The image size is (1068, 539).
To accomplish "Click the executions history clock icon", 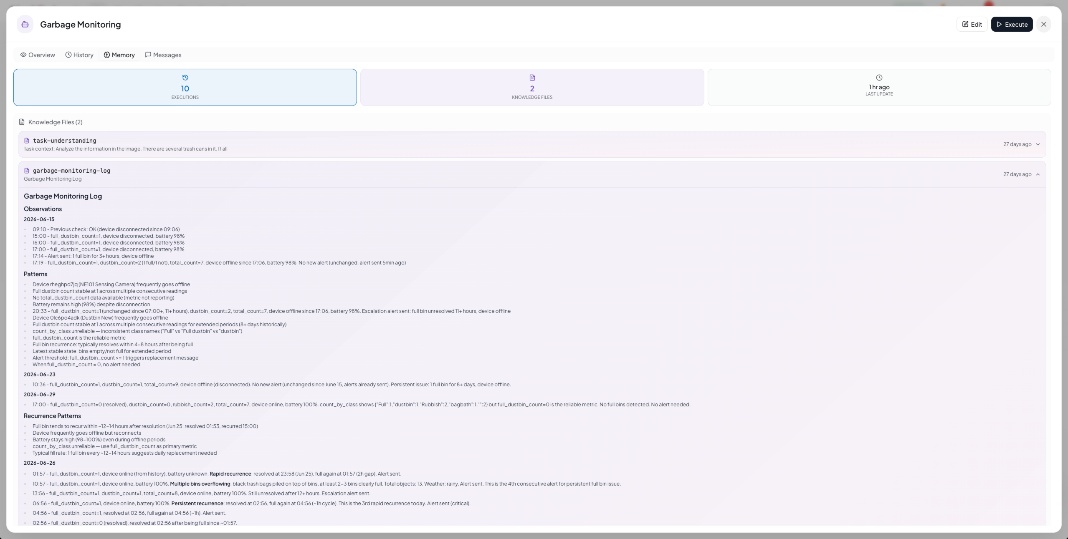I will (x=185, y=78).
